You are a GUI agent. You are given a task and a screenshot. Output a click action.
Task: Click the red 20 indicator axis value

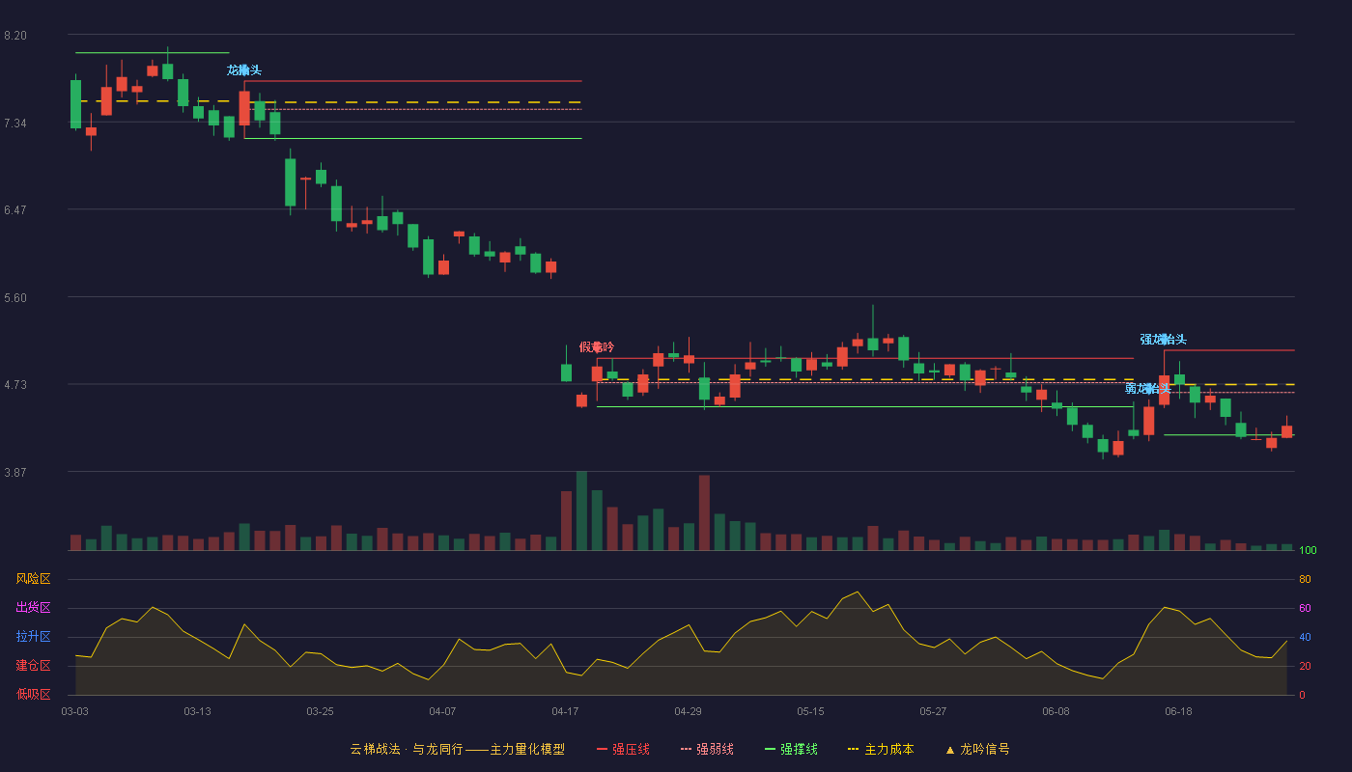click(x=1305, y=666)
